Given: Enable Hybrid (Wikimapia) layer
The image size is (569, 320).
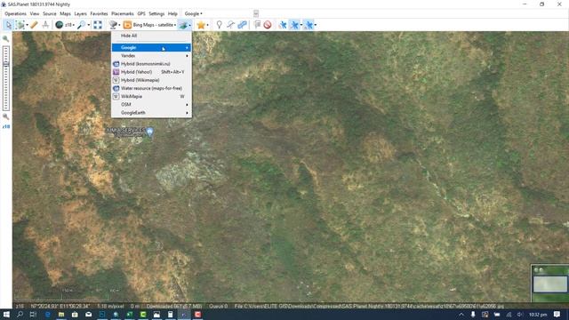Looking at the screenshot, I should pos(151,80).
